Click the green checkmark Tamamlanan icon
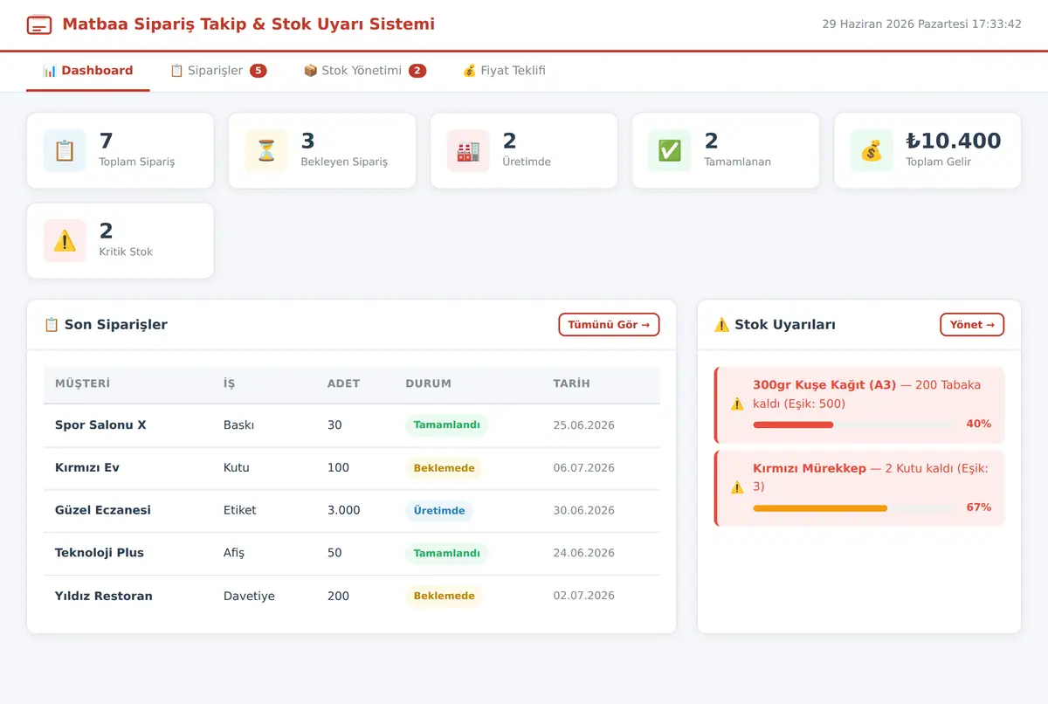 (670, 150)
